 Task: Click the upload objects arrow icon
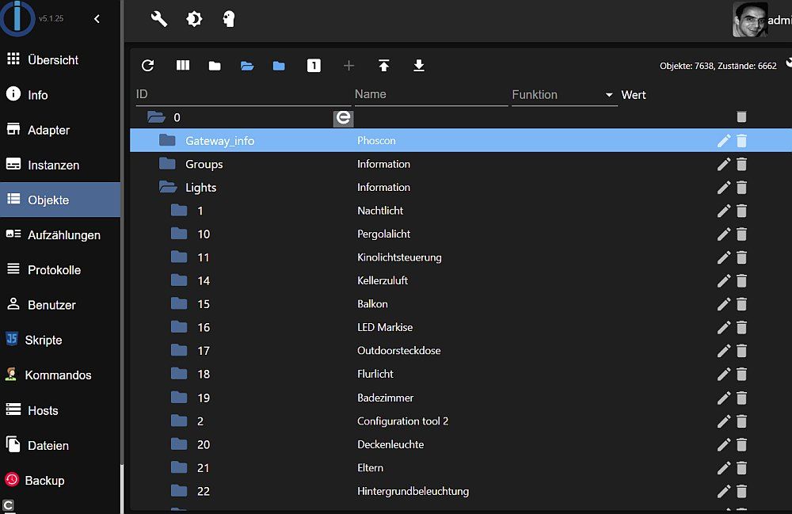tap(383, 66)
